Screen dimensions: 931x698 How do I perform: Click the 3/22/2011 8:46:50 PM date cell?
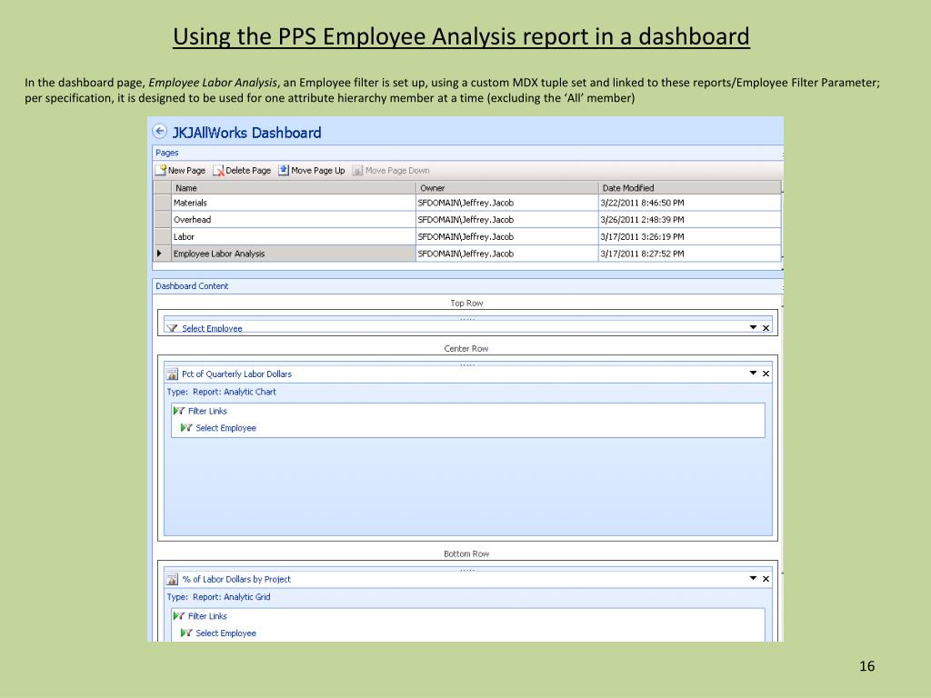[x=690, y=203]
